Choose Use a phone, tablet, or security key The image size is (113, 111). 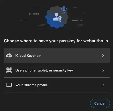57,70
